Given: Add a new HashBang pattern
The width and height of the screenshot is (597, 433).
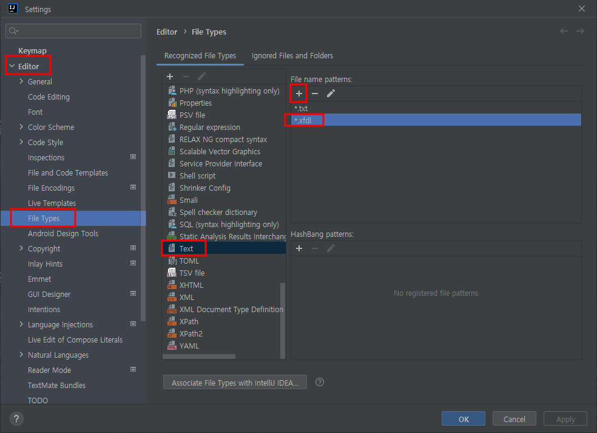Looking at the screenshot, I should pos(299,248).
